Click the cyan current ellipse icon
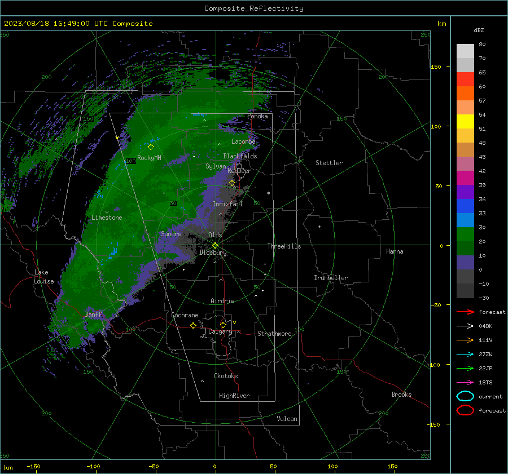 465,396
